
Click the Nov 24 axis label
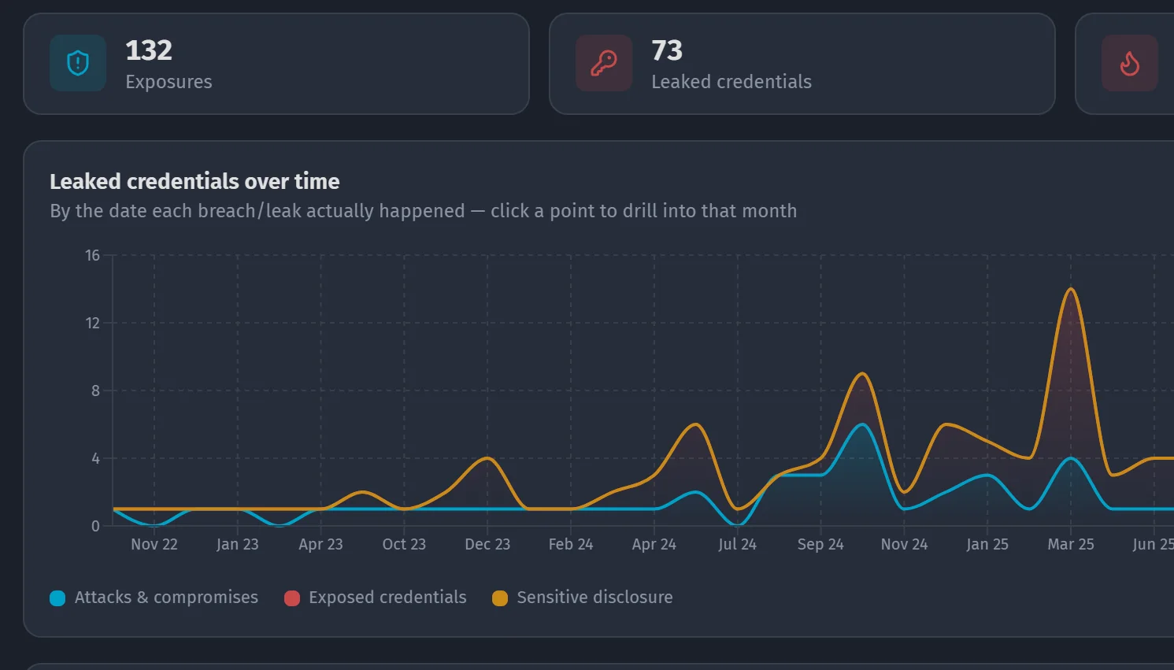pos(904,544)
